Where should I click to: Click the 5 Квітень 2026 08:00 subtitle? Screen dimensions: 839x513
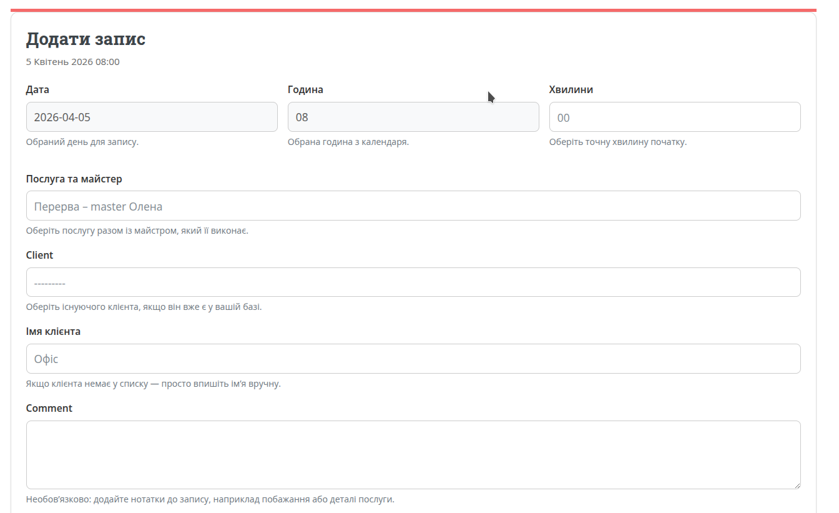(x=72, y=62)
